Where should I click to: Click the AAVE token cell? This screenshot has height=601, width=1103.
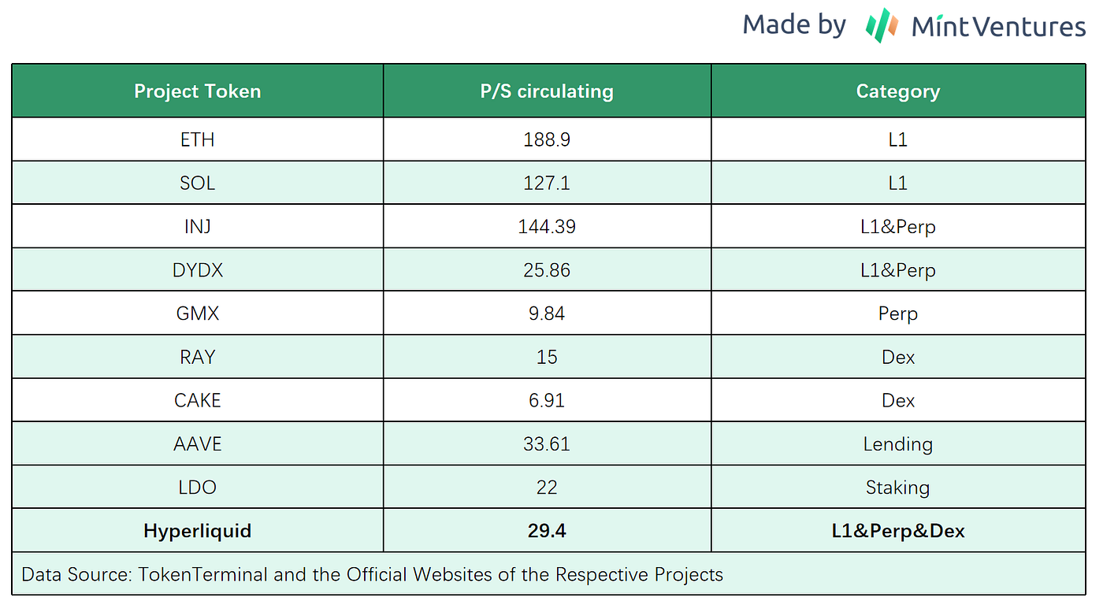198,444
